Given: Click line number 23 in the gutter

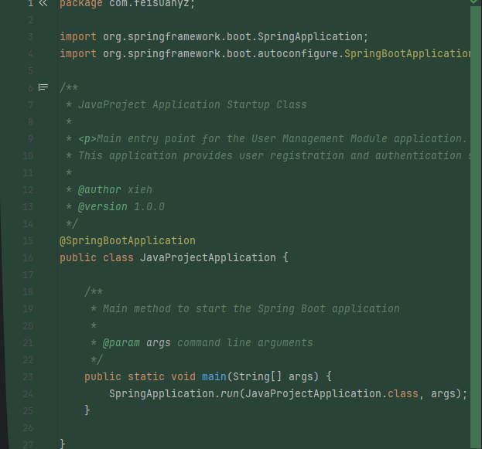Looking at the screenshot, I should [x=29, y=376].
